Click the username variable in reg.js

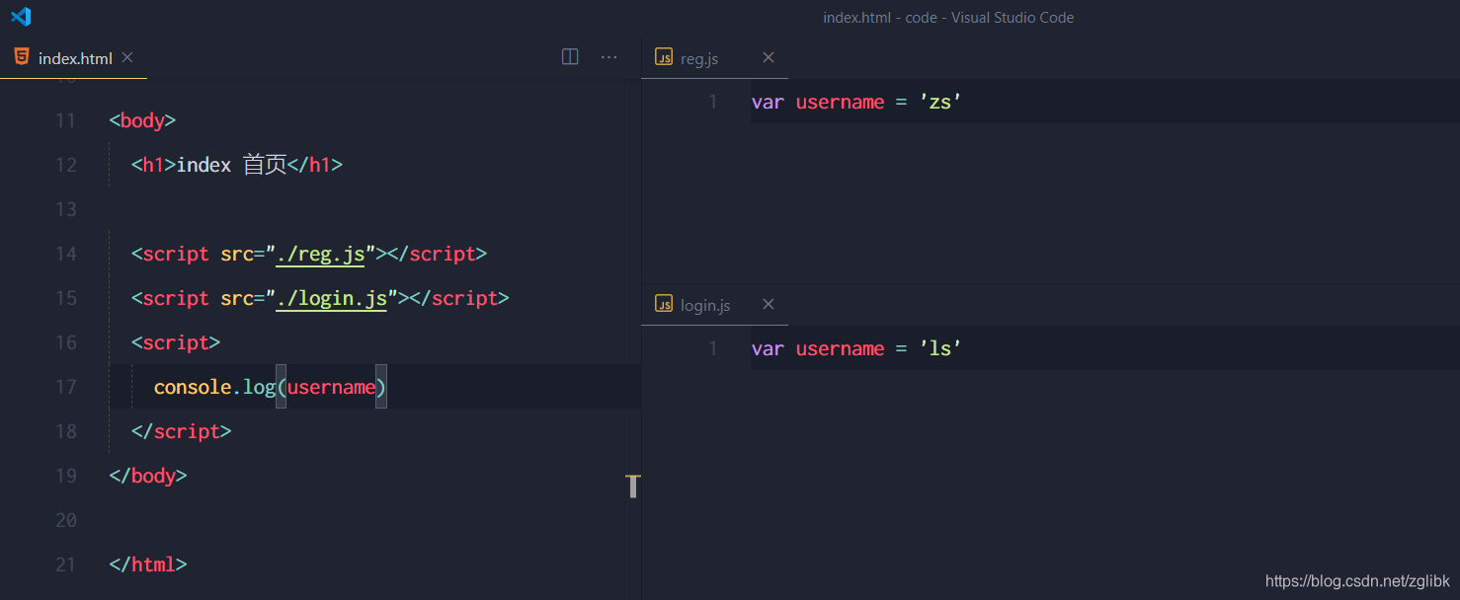tap(840, 102)
